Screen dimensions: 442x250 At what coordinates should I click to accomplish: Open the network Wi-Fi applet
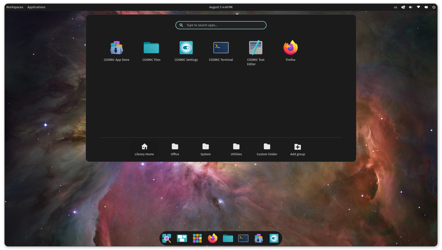pyautogui.click(x=418, y=7)
